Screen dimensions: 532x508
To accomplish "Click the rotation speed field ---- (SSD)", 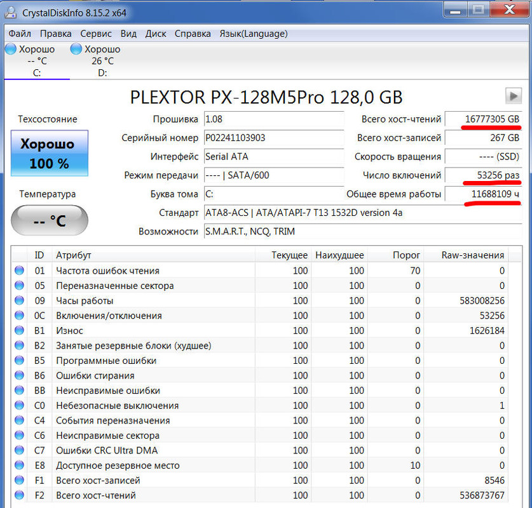I will pyautogui.click(x=483, y=157).
